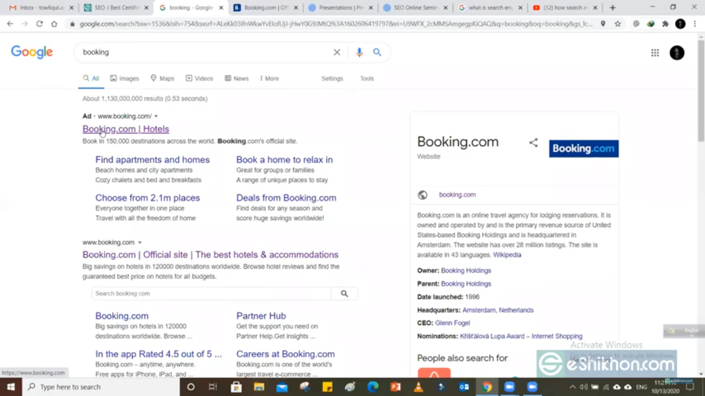Open search Tools options
Viewport: 705px width, 396px height.
click(x=367, y=78)
